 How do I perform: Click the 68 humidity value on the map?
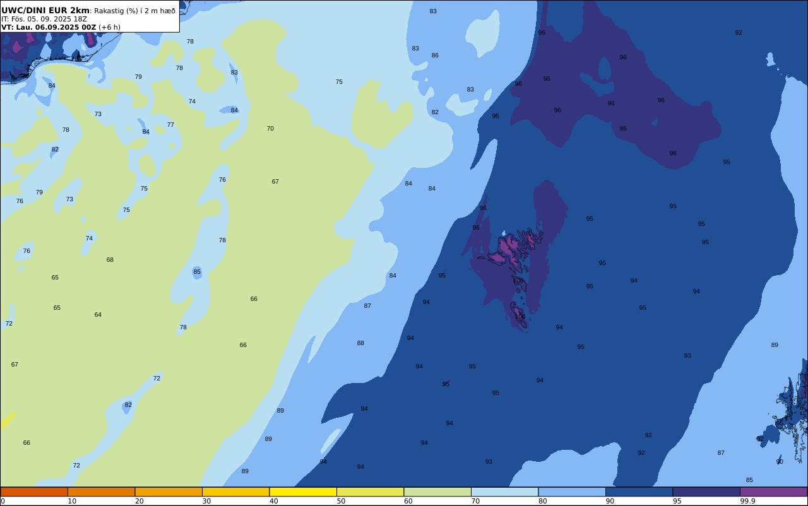[110, 260]
